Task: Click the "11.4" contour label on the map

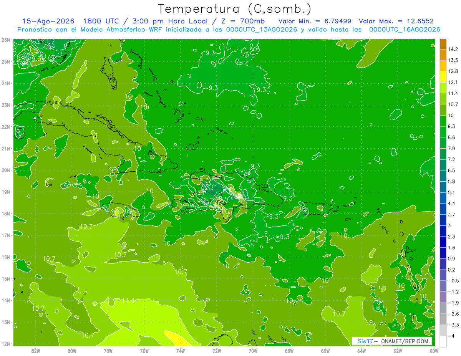Action: 128,300
